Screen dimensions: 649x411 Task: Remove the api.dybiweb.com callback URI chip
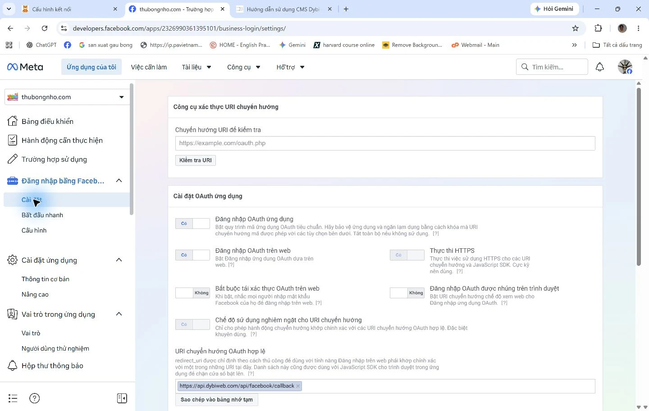[298, 386]
